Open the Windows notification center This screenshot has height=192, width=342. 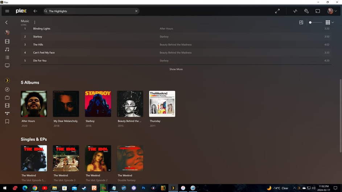pos(335,188)
